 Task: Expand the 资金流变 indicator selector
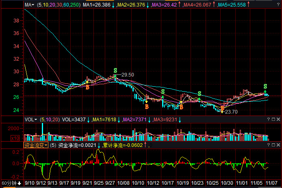(36, 145)
